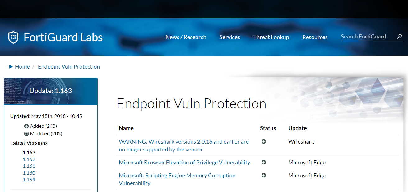Click the breadcrumb triangle arrow before Home

tap(11, 66)
